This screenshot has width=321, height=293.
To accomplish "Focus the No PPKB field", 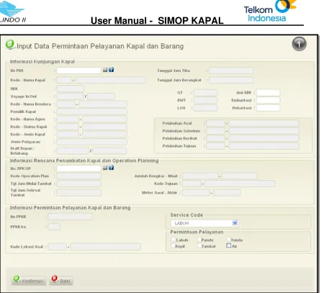I will [x=70, y=217].
